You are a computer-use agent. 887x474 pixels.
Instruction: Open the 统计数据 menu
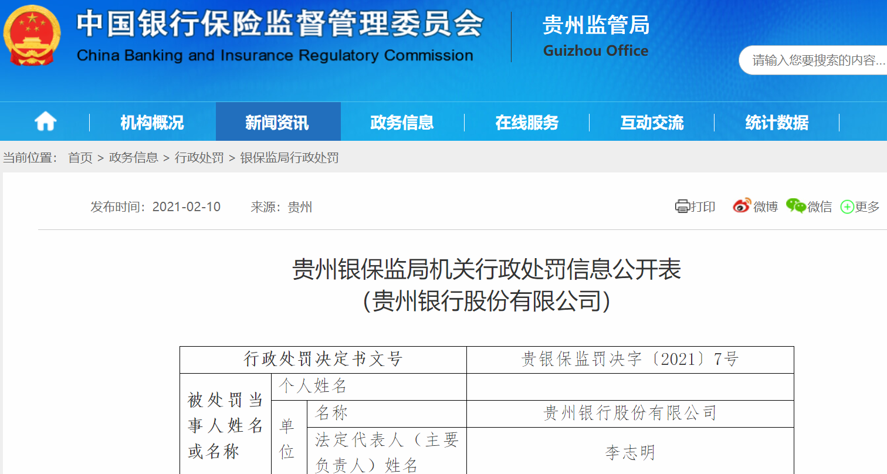point(777,122)
